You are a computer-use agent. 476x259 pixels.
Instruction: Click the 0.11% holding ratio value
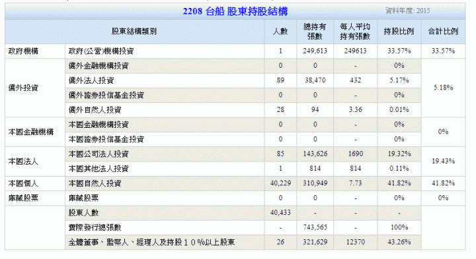pyautogui.click(x=399, y=169)
